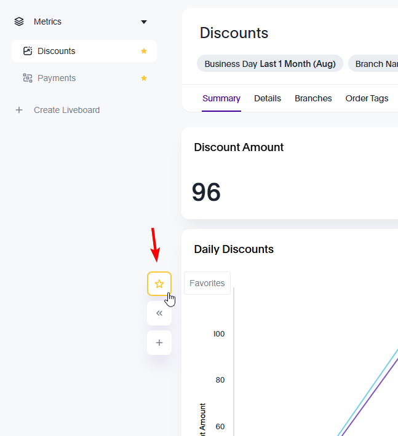Collapse the Metrics section arrow
Image resolution: width=398 pixels, height=436 pixels.
tap(144, 22)
